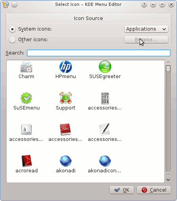Screen dimensions: 177x201
Task: Choose the HPmenu icon
Action: (66, 67)
